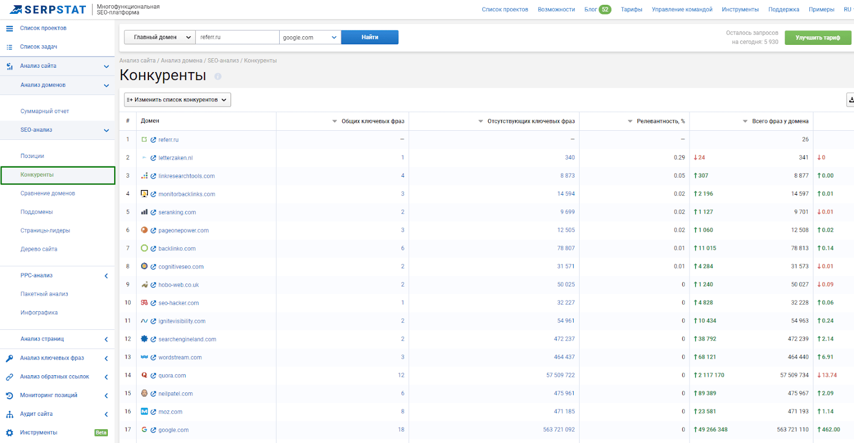Click the domain input field containing referr.ru
The image size is (854, 443).
(x=238, y=37)
